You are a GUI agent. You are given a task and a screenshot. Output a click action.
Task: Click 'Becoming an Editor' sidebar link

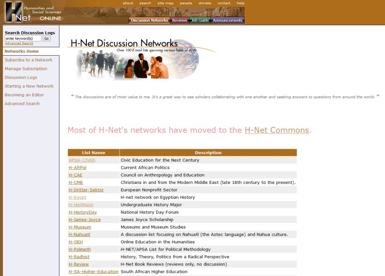tap(24, 95)
